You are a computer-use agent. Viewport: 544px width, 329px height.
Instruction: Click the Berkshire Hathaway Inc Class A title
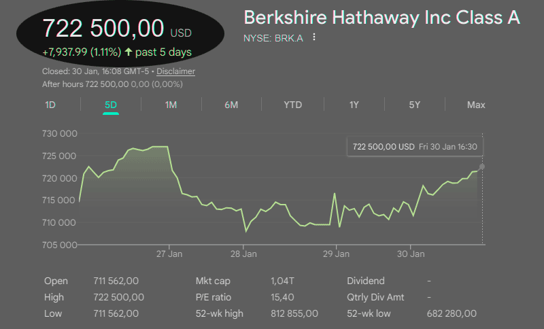(x=381, y=18)
